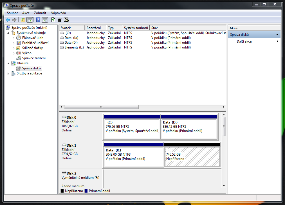
Task: Click the drive icon for volume (C:)
Action: (x=62, y=33)
